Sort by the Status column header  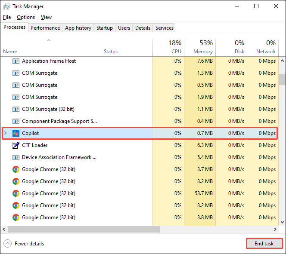click(x=127, y=47)
